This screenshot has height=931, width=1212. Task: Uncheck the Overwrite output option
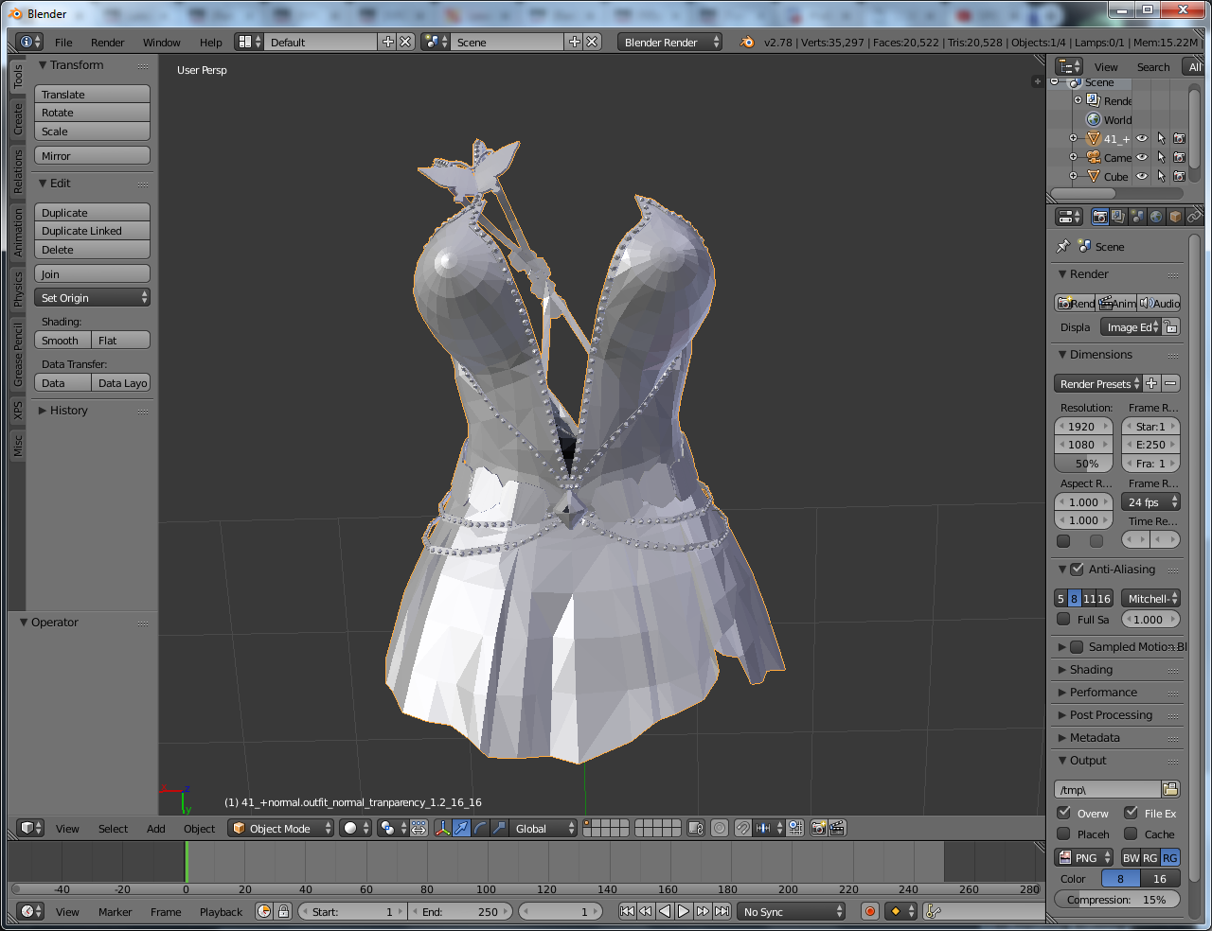(1064, 813)
